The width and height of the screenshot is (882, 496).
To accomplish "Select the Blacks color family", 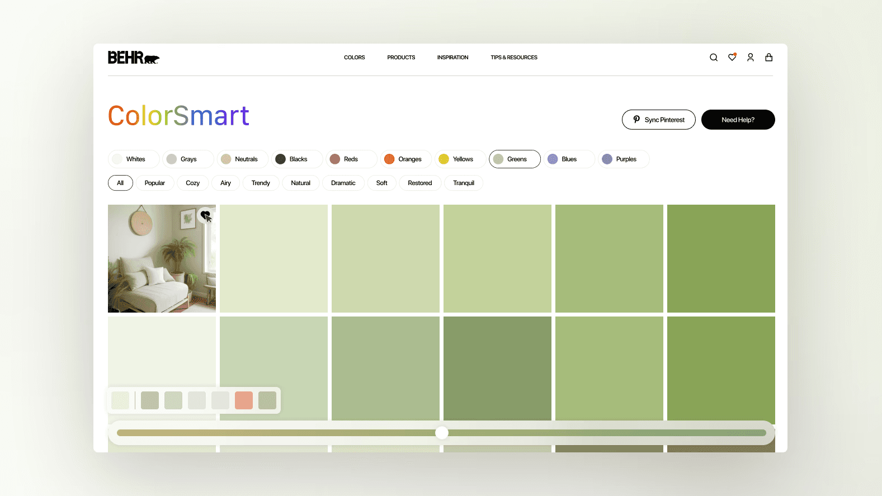I will pos(297,159).
